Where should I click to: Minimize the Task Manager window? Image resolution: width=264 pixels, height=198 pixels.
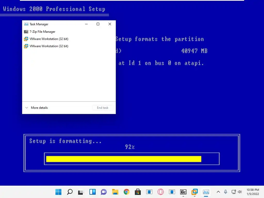pos(86,24)
